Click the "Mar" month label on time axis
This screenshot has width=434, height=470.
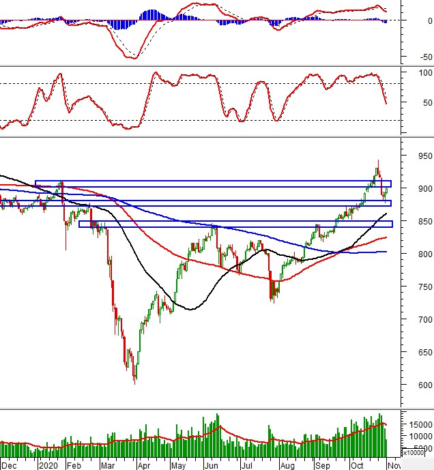coord(108,465)
